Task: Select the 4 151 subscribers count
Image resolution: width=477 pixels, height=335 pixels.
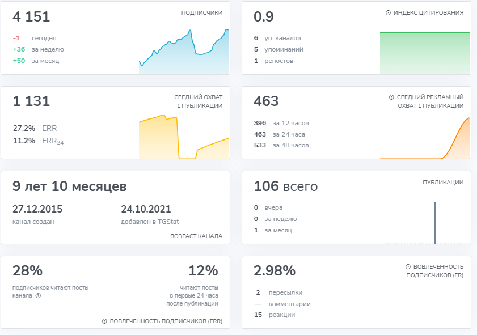Action: point(32,17)
